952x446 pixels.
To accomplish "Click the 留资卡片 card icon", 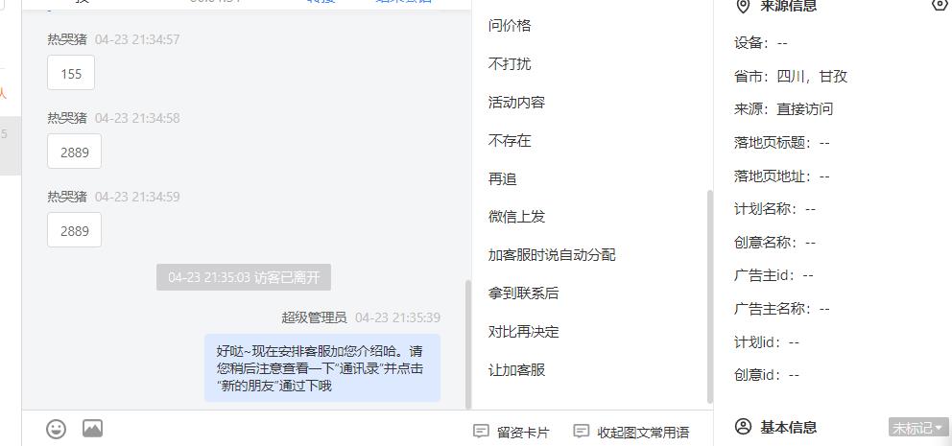I will coord(481,432).
